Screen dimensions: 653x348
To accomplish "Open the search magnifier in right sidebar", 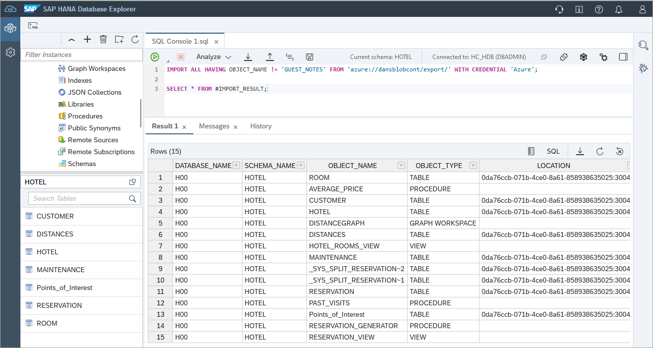I will click(x=644, y=46).
